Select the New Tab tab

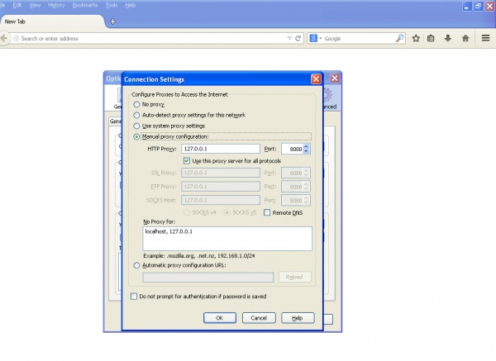pos(52,21)
